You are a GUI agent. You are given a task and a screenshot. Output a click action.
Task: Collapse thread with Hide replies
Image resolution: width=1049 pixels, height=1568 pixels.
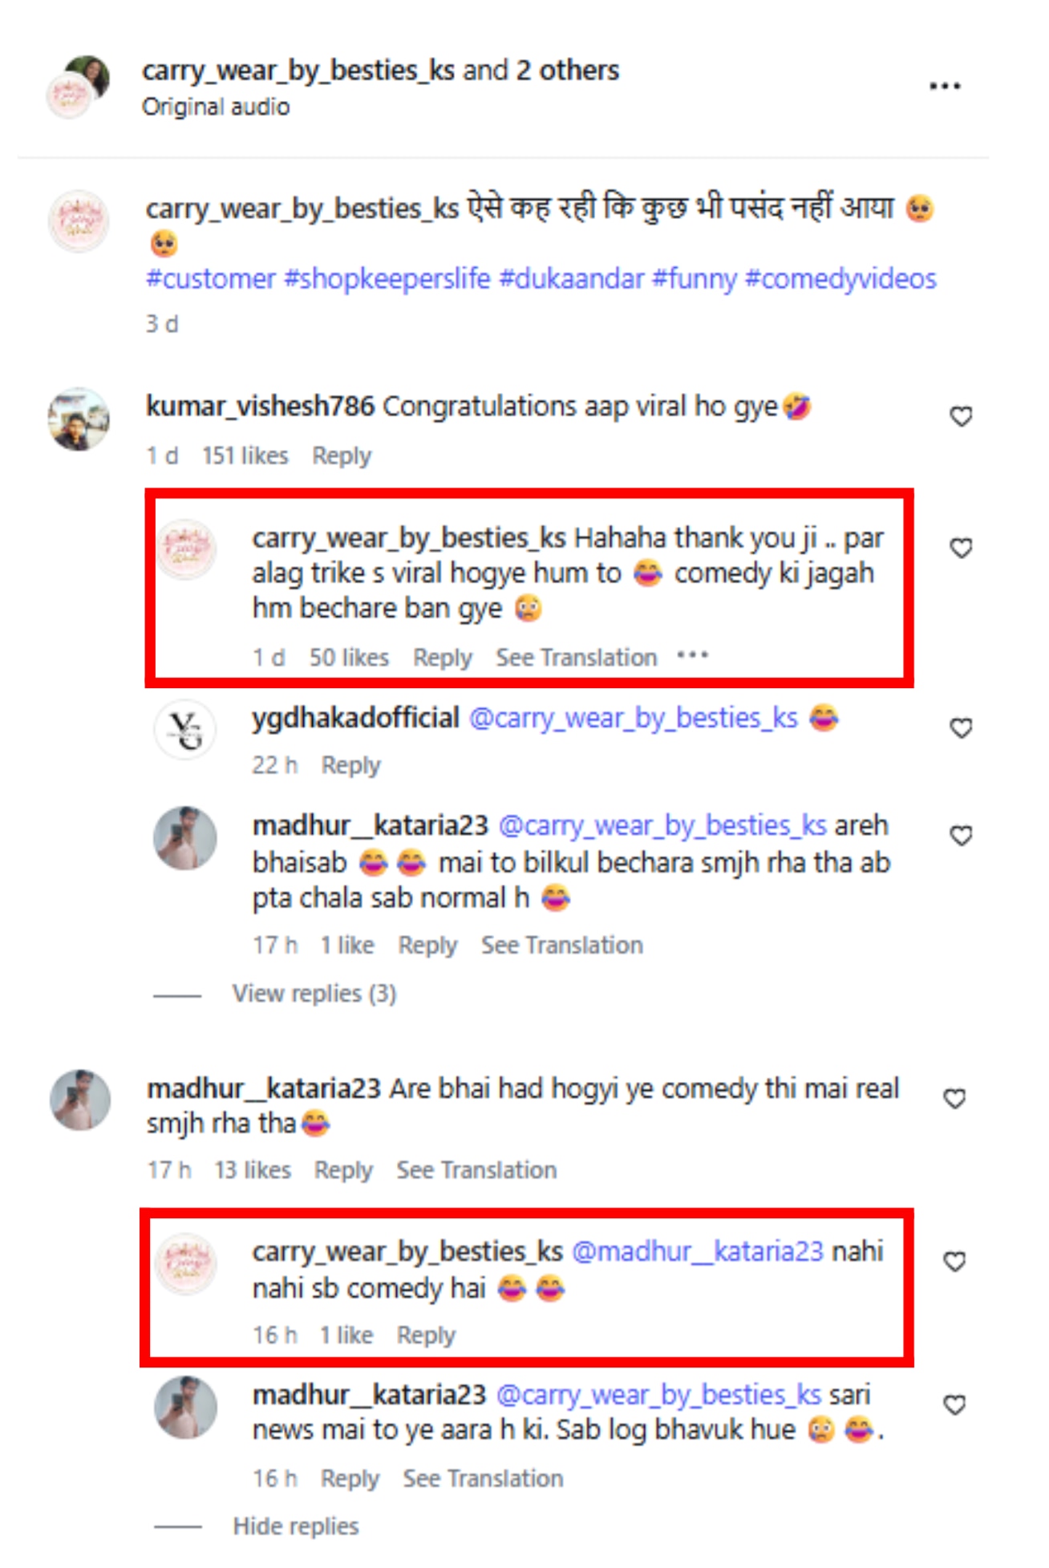point(295,1526)
